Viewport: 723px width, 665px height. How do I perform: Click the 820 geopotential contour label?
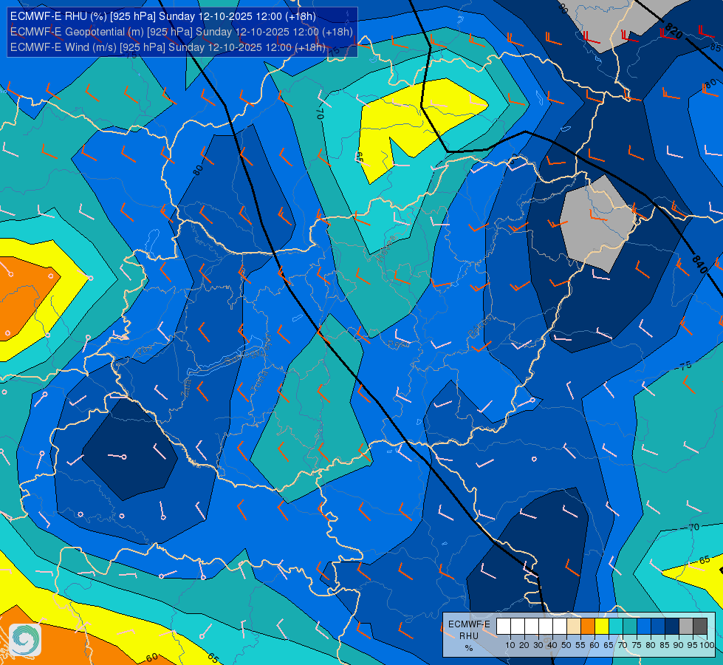point(674,31)
